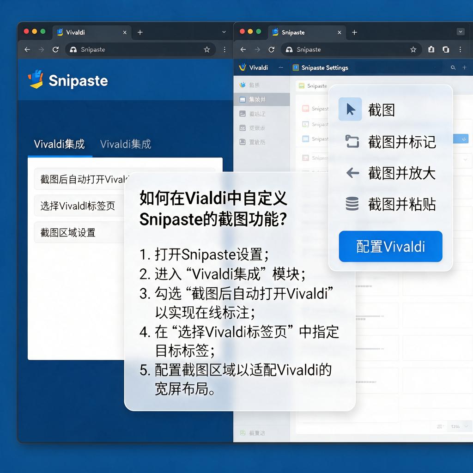Open the dropdown button right of the Snipaste tab strip
The image size is (473, 473).
coord(461,32)
